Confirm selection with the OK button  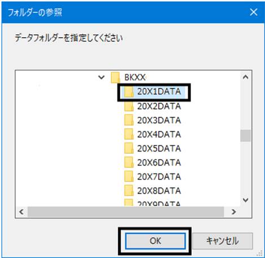[x=155, y=241]
